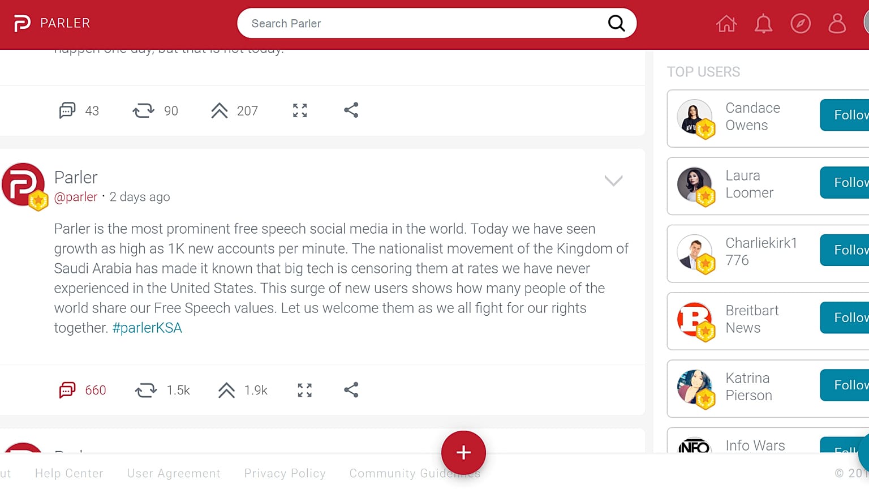Open Breitbart News logo avatar
This screenshot has width=869, height=489.
tap(695, 320)
